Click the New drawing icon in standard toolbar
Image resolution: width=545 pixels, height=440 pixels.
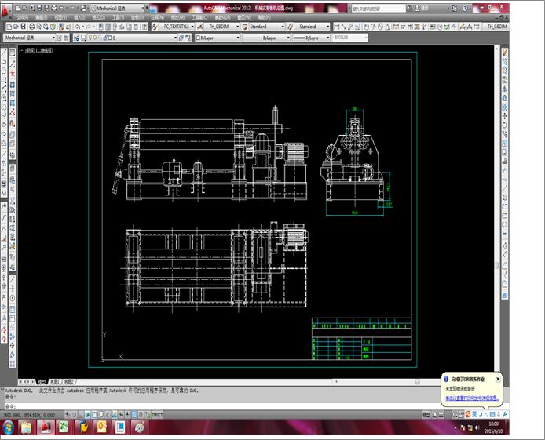coord(9,27)
